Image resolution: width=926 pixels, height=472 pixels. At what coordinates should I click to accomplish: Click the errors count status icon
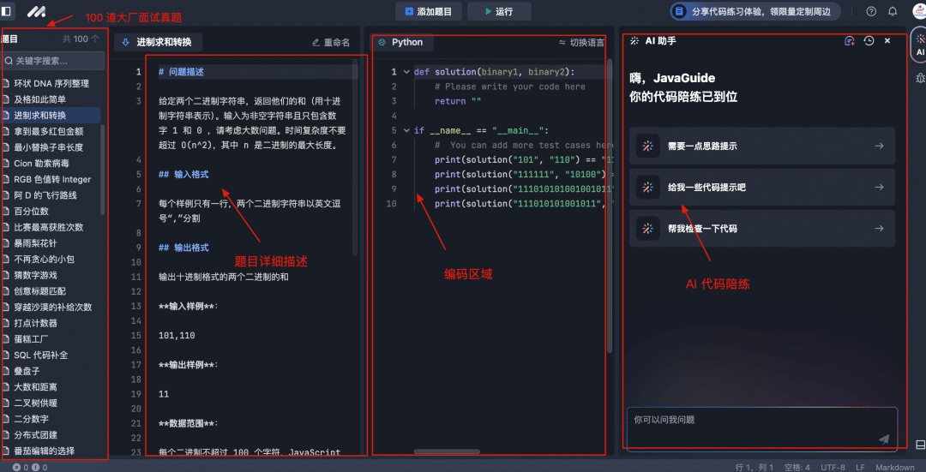(x=16, y=467)
